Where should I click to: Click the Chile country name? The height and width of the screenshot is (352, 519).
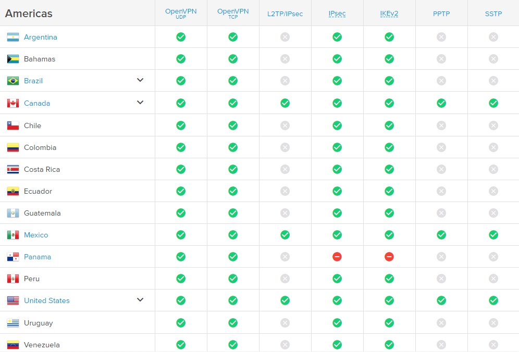click(32, 125)
